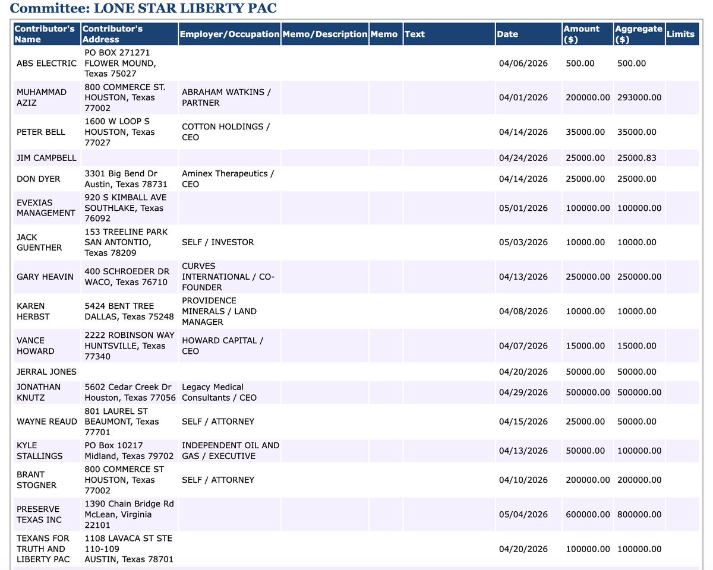The height and width of the screenshot is (570, 713).
Task: Click the 2222 ROBINSON WAY Huntsville address
Action: [x=130, y=346]
